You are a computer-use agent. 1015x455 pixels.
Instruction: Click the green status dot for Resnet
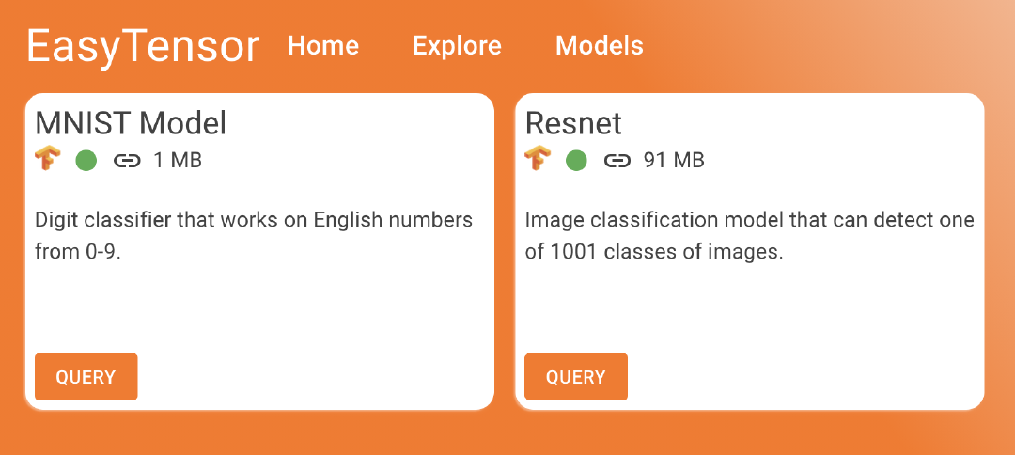(x=576, y=161)
